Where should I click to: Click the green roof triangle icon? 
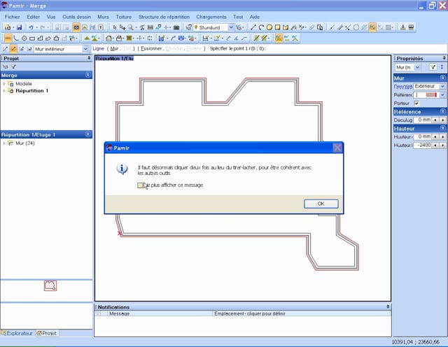87,38
